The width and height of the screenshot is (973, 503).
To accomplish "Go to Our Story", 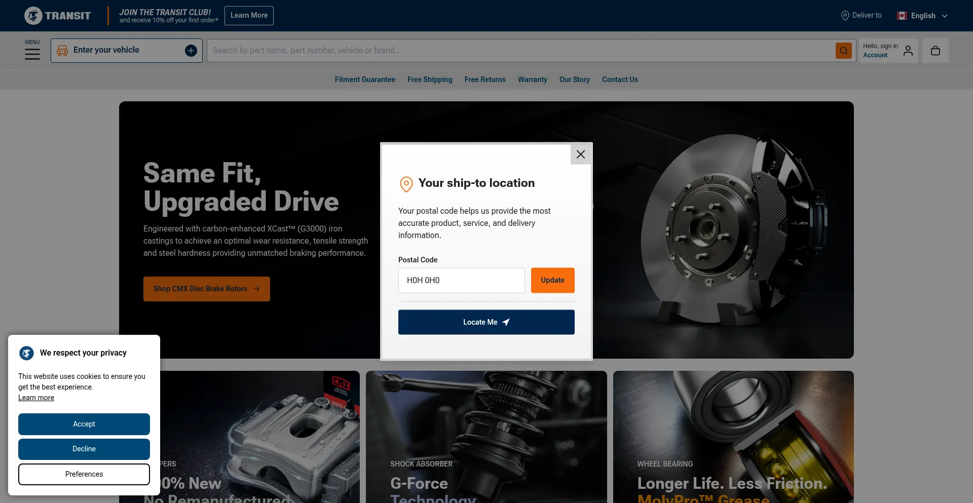I will pyautogui.click(x=575, y=80).
